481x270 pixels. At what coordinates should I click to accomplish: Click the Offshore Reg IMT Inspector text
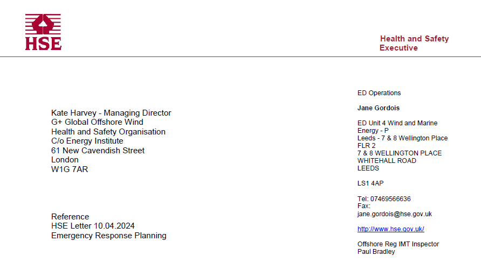pos(398,244)
